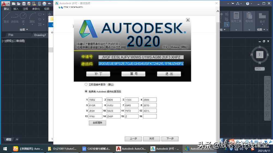Switch to the Insert (插入) ribbon tab
The width and height of the screenshot is (273, 153).
click(x=16, y=9)
